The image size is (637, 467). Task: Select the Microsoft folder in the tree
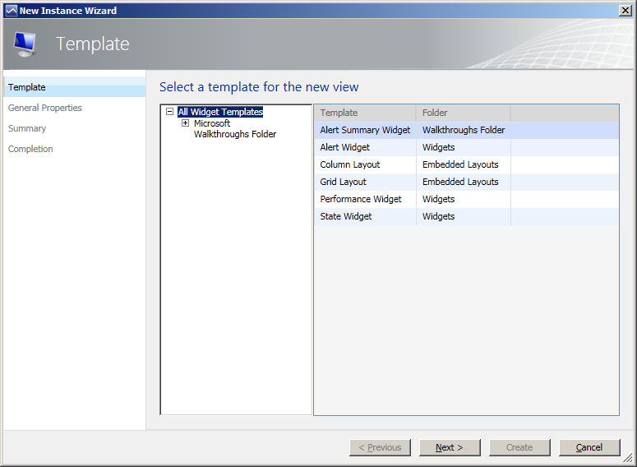[212, 123]
